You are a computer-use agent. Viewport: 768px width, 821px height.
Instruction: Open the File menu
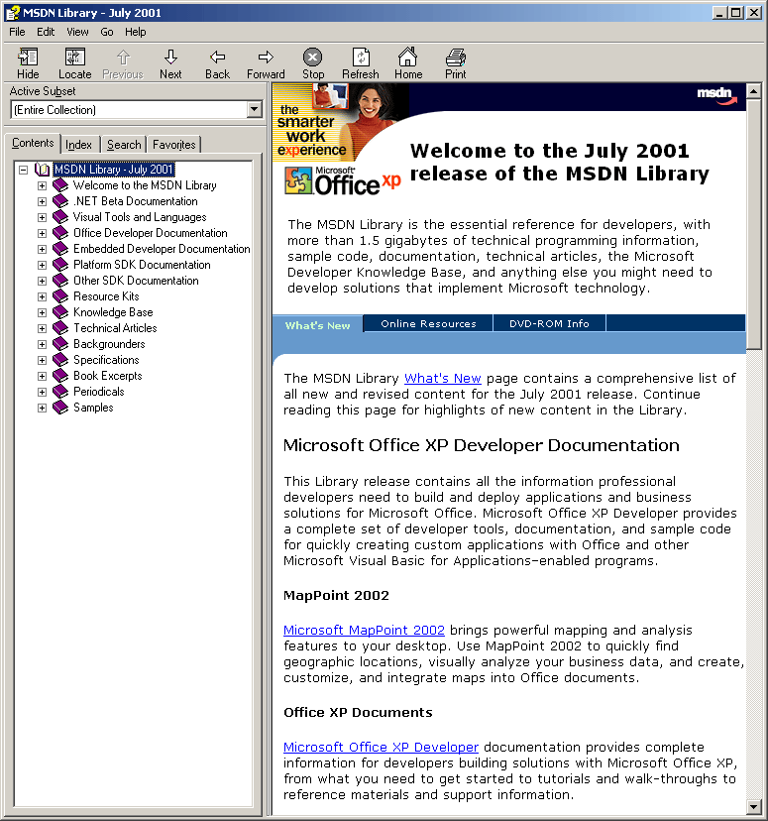click(x=17, y=32)
